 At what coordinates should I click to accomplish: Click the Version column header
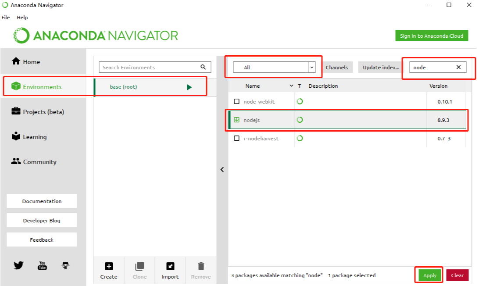pos(438,86)
